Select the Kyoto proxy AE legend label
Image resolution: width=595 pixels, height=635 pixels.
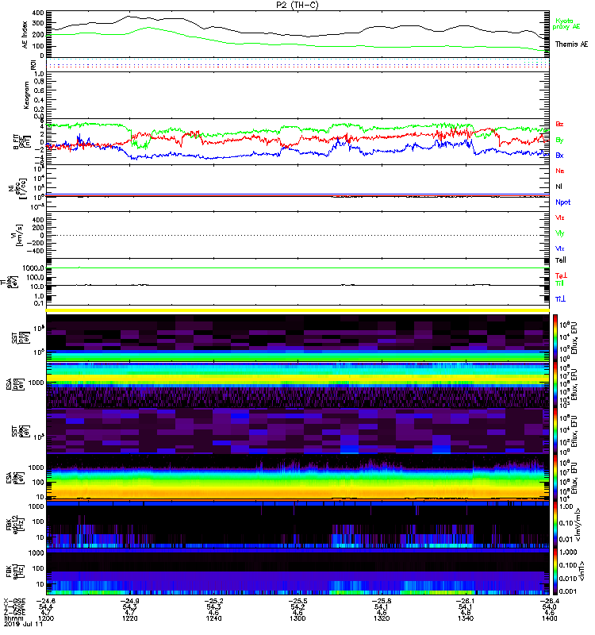coord(566,24)
